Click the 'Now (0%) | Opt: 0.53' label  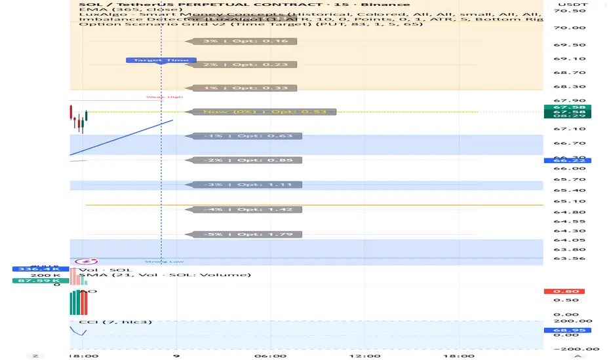pos(260,112)
